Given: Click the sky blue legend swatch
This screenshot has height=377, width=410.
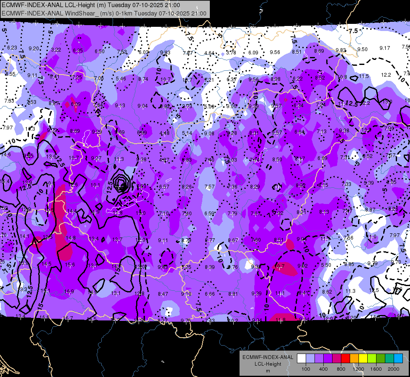Looking at the screenshot, I should pos(398,359).
